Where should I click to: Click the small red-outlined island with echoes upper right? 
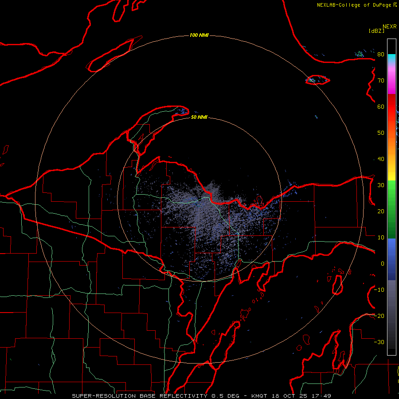(x=317, y=80)
